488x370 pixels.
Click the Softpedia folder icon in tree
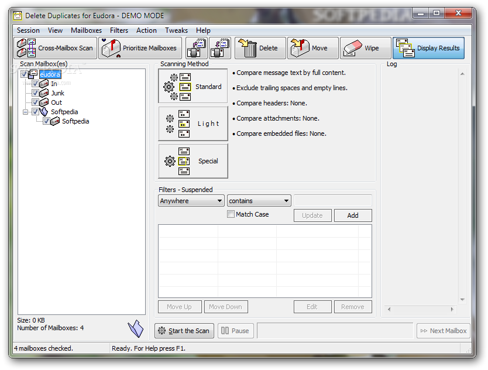[44, 112]
